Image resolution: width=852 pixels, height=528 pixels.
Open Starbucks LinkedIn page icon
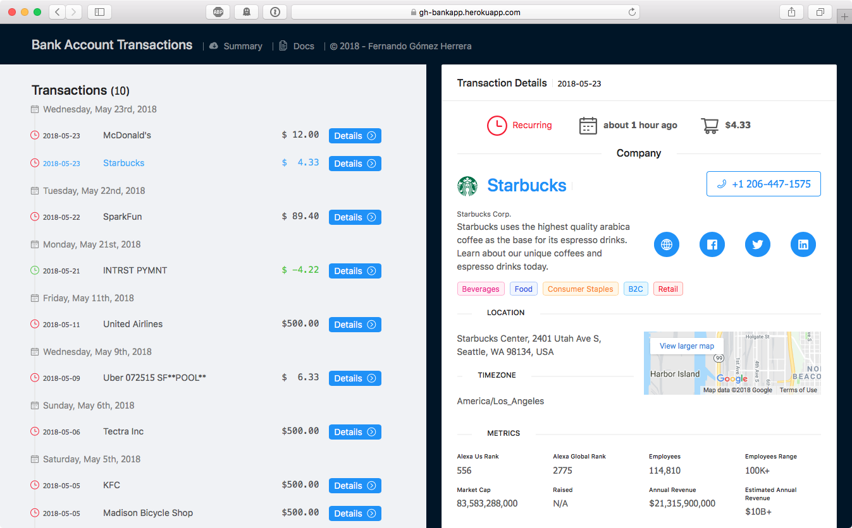[803, 244]
